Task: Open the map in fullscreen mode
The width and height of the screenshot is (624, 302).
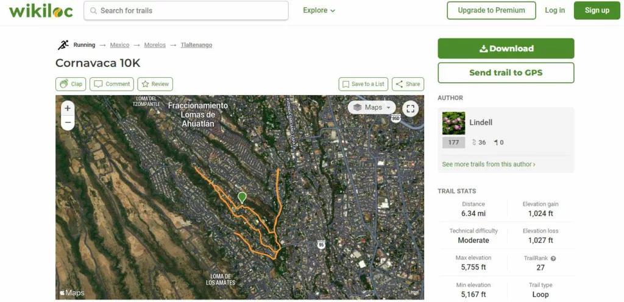Action: (x=410, y=108)
